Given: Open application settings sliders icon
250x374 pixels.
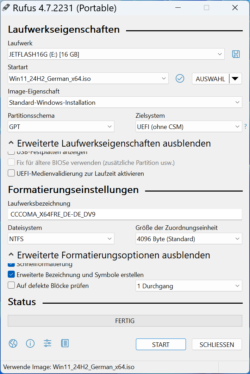Looking at the screenshot, I should coord(48,343).
